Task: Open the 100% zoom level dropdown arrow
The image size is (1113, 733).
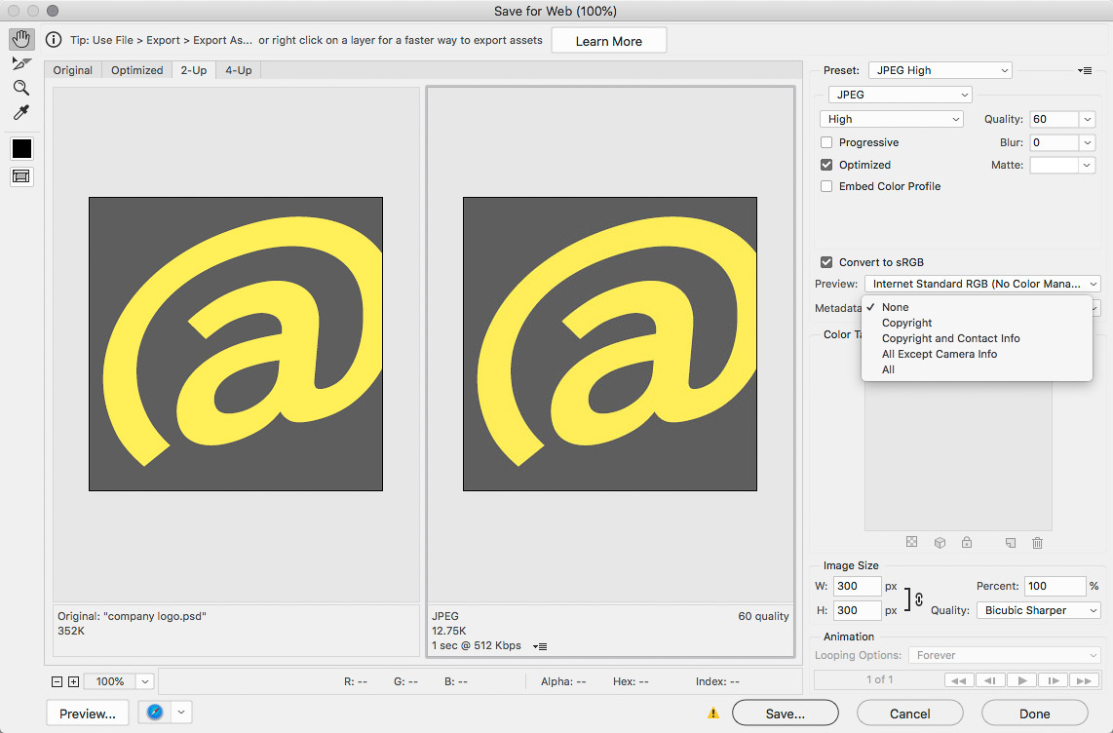Action: [x=145, y=682]
